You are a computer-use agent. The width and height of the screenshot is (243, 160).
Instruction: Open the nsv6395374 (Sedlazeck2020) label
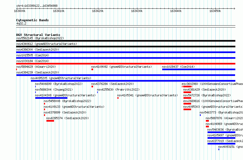point(67,118)
